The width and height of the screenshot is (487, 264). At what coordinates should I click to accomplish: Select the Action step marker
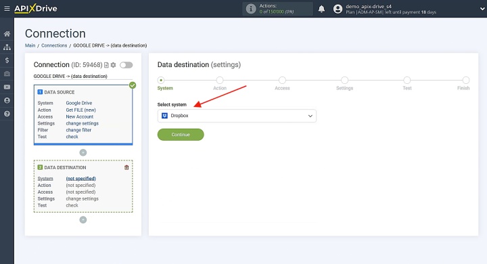[220, 81]
